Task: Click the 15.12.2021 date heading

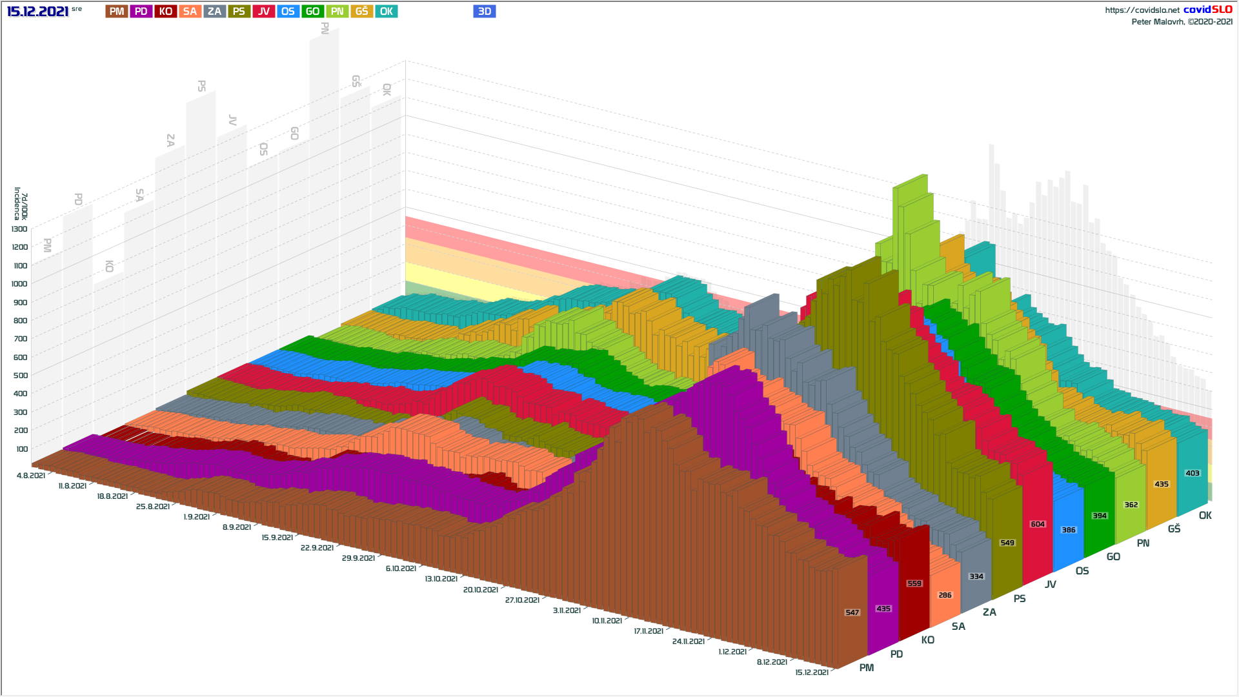Action: pyautogui.click(x=37, y=12)
